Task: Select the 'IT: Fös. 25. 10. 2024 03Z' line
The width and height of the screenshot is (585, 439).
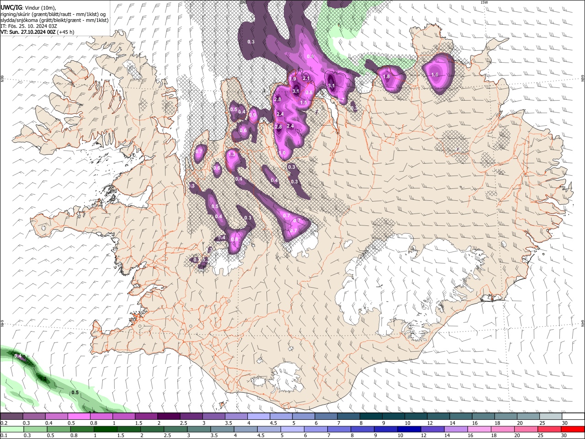Action: pos(29,26)
